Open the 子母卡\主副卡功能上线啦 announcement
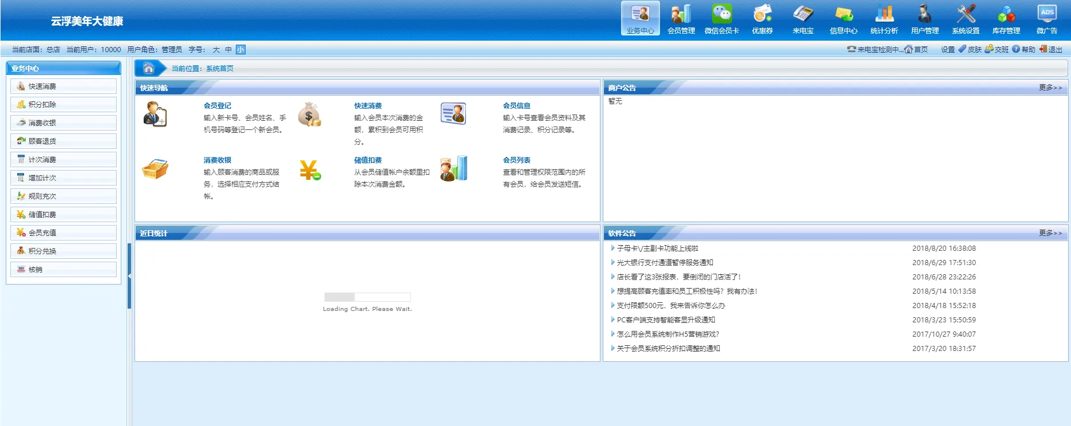Viewport: 1071px width, 426px height. 657,249
